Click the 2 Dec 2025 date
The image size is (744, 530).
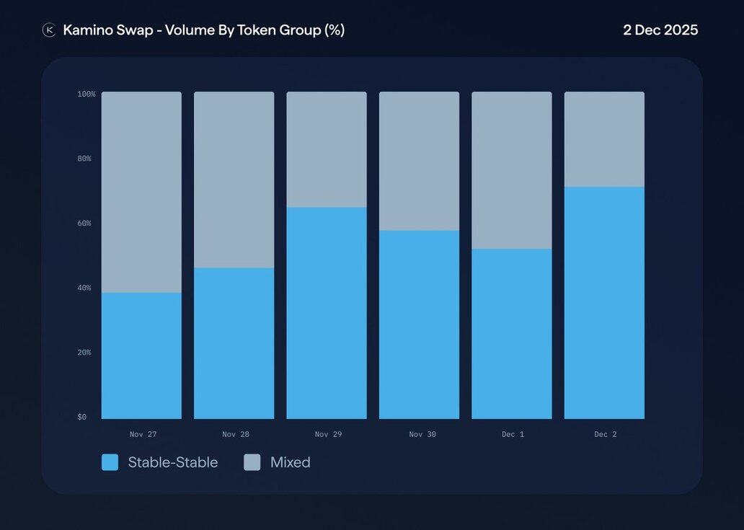click(x=660, y=30)
